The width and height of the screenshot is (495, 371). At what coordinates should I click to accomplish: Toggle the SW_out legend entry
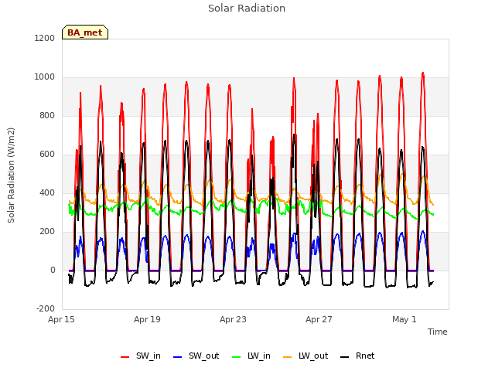click(x=196, y=356)
